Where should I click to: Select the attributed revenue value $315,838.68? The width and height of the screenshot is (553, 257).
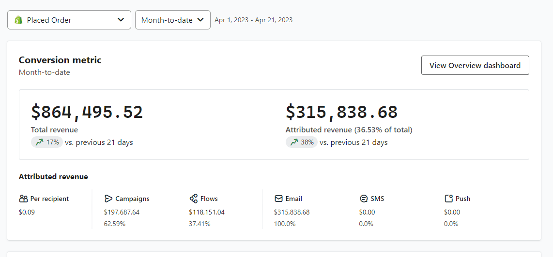pos(342,112)
